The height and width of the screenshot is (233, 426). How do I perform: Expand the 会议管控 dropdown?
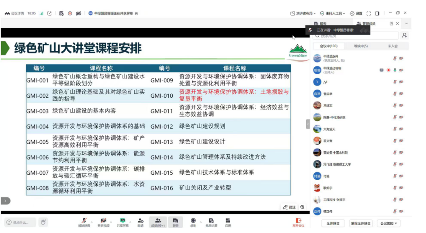388,223
